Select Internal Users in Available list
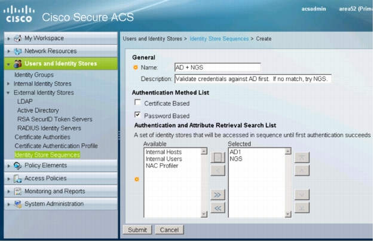Screen dimensions: 374x242 (x=164, y=159)
